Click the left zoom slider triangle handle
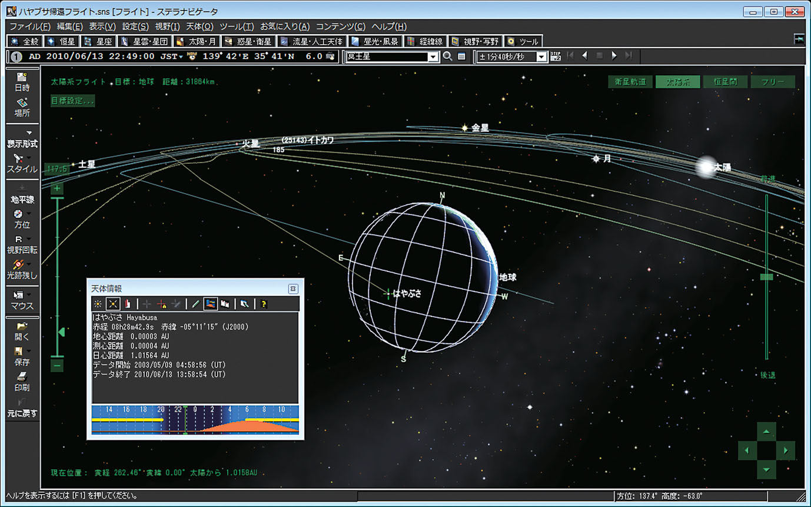 tap(61, 333)
